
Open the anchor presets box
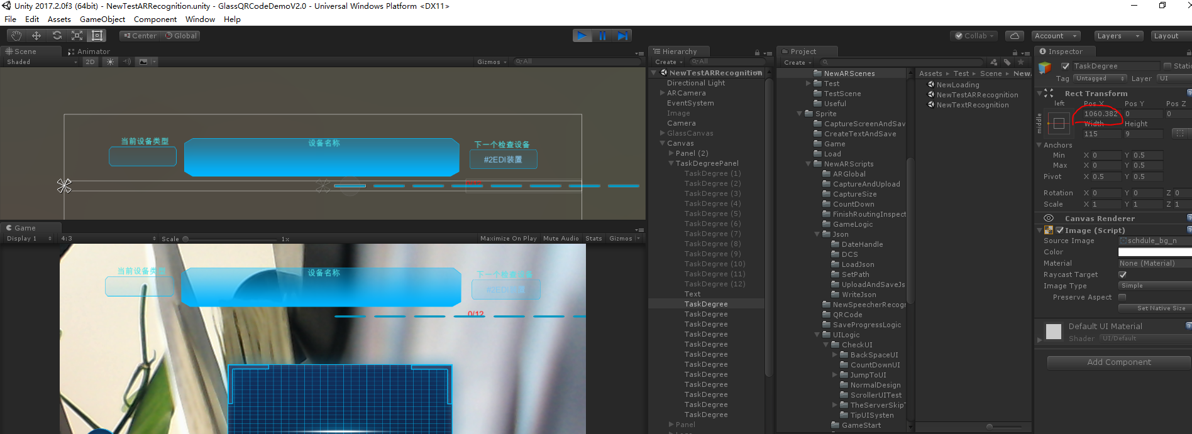coord(1059,124)
